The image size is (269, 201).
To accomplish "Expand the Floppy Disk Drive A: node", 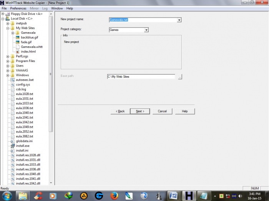I will coord(3,14).
